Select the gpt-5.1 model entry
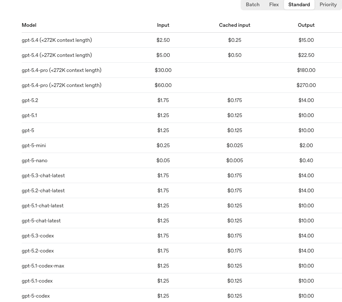Image resolution: width=342 pixels, height=302 pixels. tap(29, 115)
